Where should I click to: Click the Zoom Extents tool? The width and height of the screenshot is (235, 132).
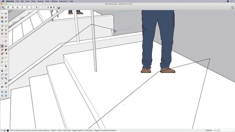click(x=2, y=78)
